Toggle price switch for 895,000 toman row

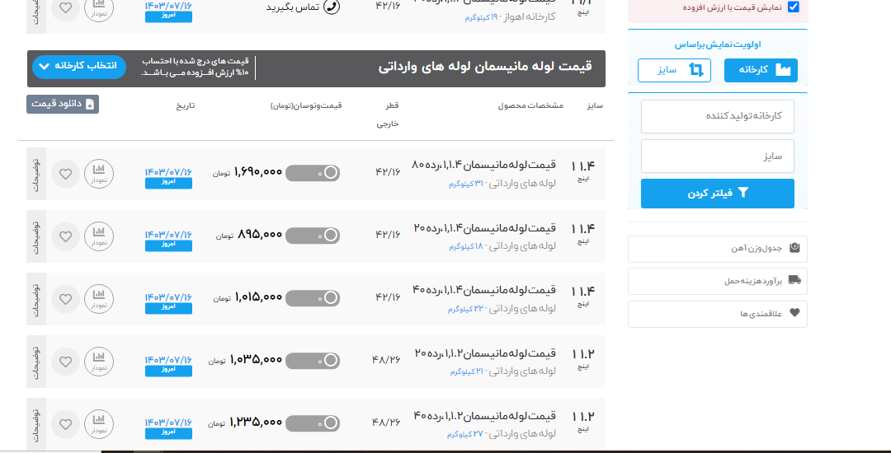click(x=313, y=236)
